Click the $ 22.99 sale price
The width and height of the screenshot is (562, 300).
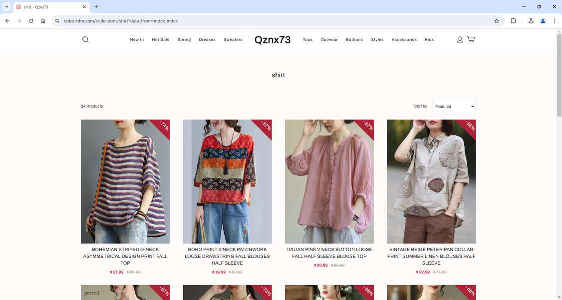tap(423, 272)
